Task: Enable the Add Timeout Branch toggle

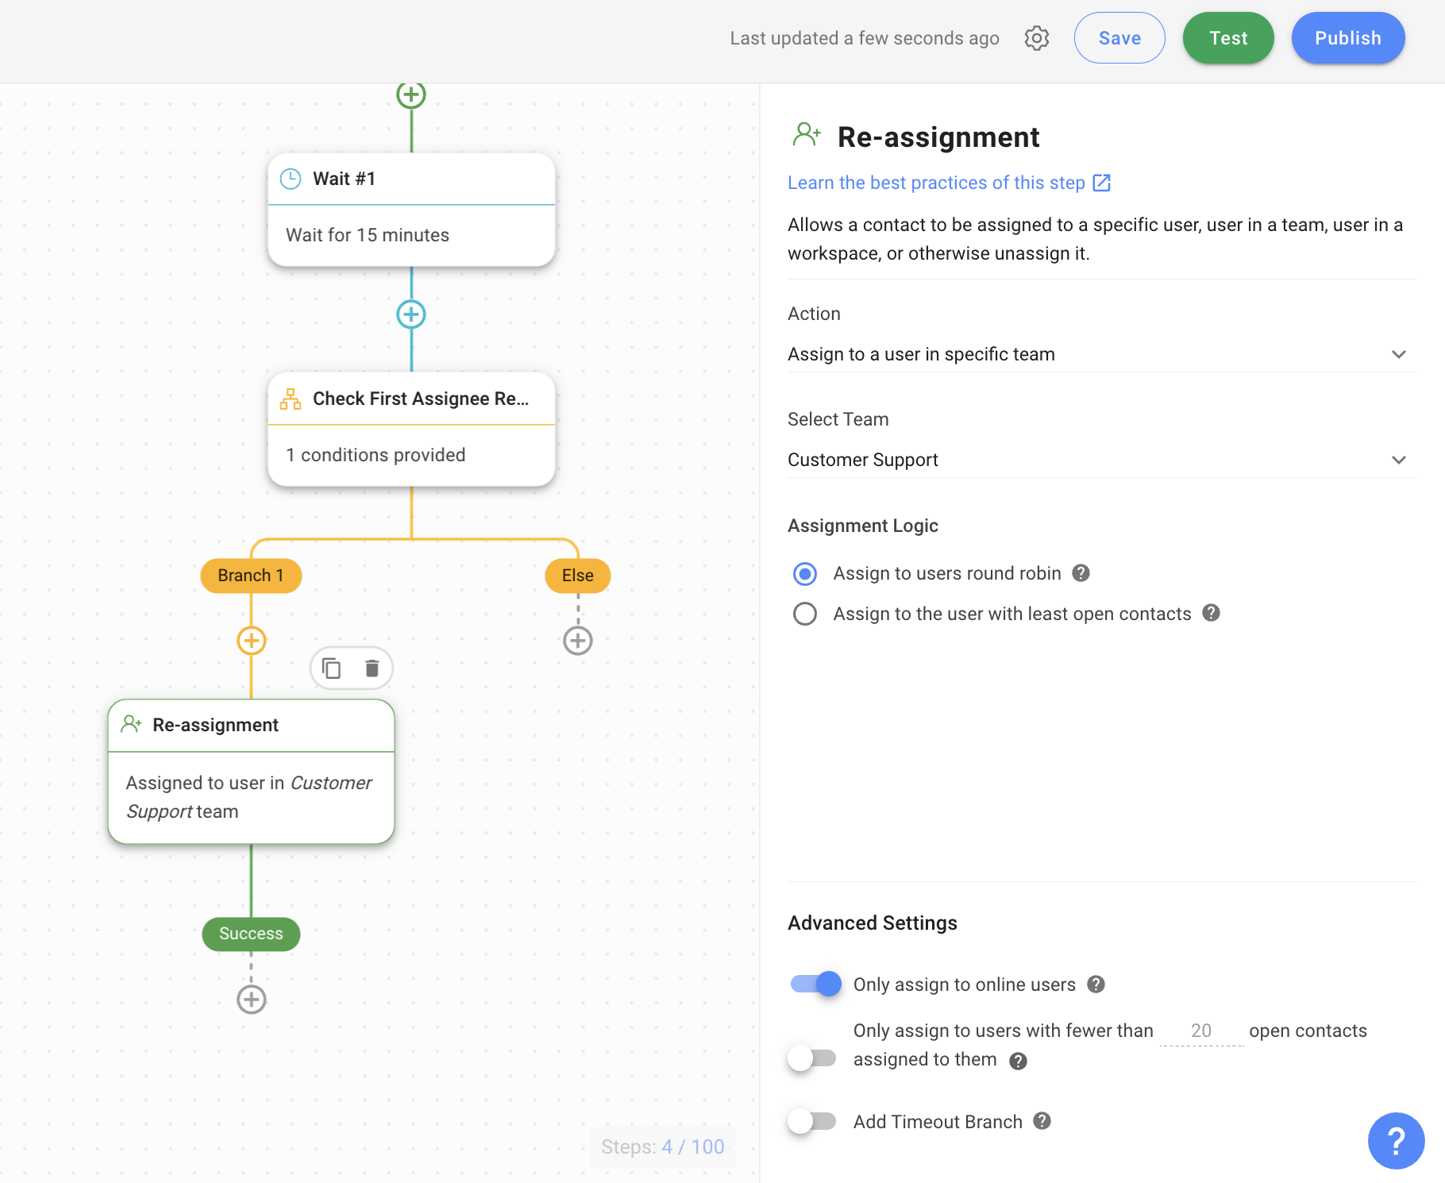Action: point(812,1121)
